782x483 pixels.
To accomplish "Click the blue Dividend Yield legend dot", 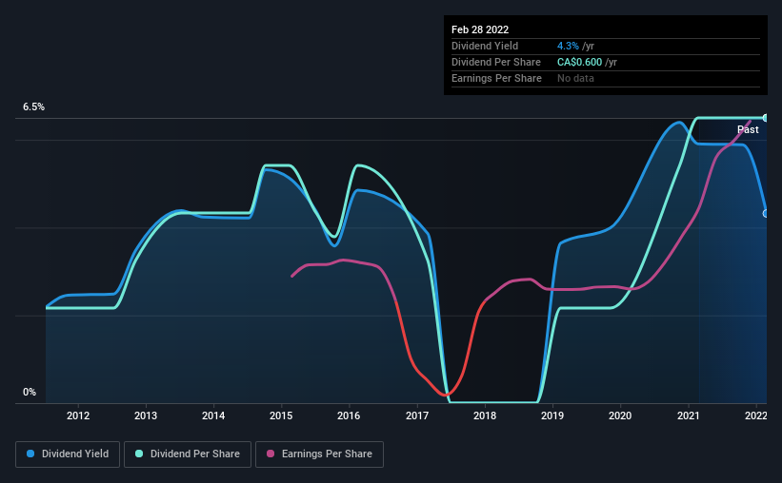I will click(30, 454).
